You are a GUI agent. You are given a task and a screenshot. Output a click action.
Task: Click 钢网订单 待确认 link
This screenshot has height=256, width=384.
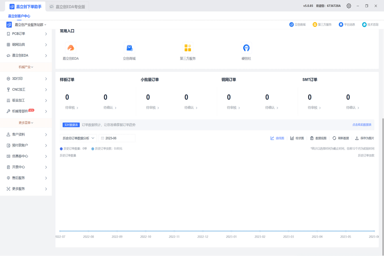pos(271,107)
